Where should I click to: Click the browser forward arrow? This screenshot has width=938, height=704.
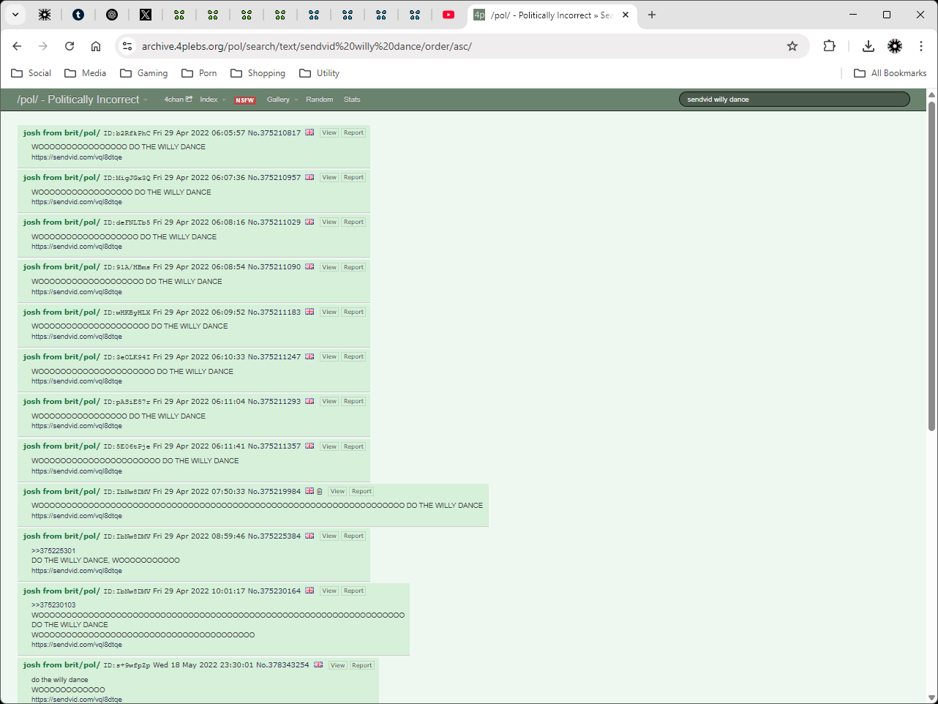point(43,46)
